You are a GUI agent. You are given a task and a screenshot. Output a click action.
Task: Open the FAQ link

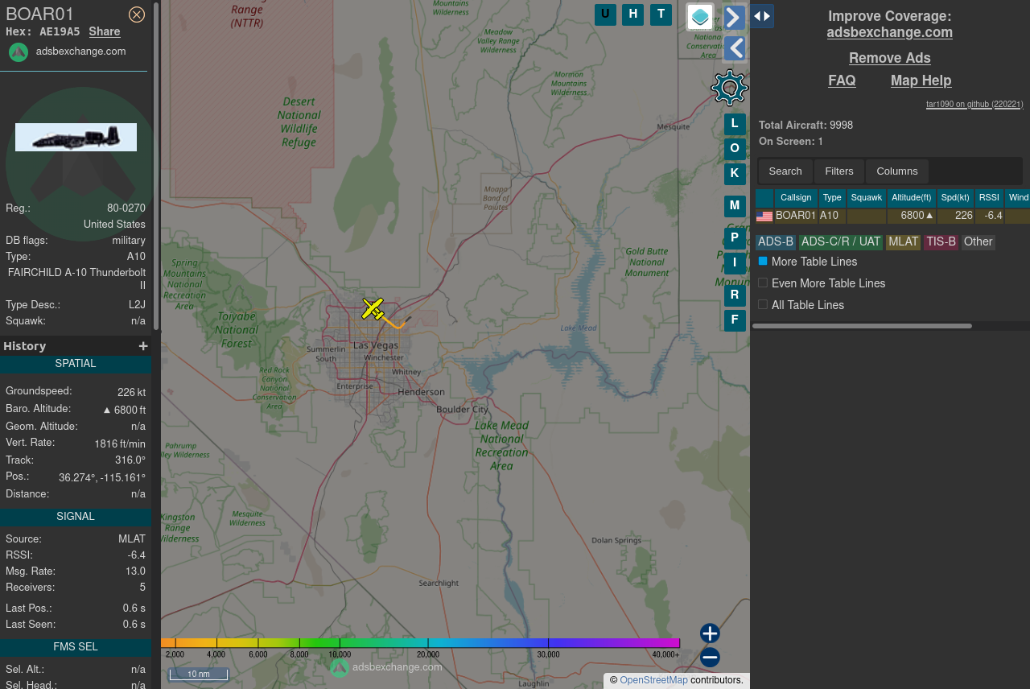[842, 80]
